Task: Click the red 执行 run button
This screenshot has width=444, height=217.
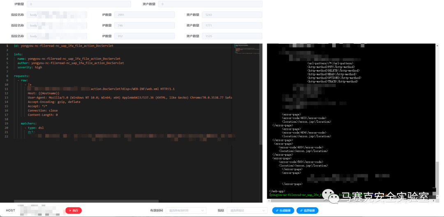Action: pos(74,210)
